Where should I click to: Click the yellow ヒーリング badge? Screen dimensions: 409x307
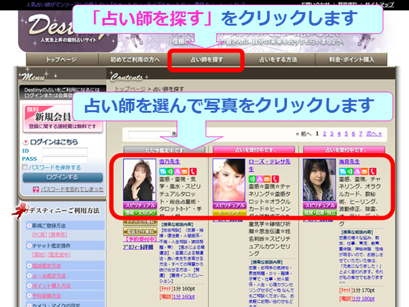(229, 213)
